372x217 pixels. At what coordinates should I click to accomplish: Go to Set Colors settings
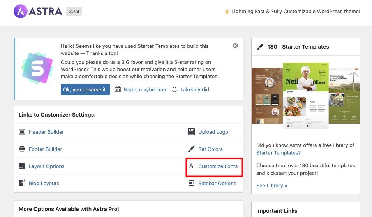[x=210, y=149]
